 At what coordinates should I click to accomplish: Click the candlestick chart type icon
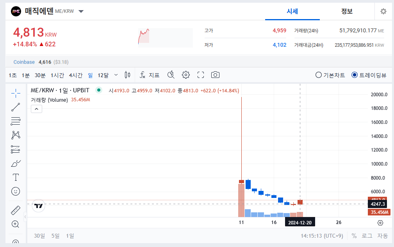point(127,75)
